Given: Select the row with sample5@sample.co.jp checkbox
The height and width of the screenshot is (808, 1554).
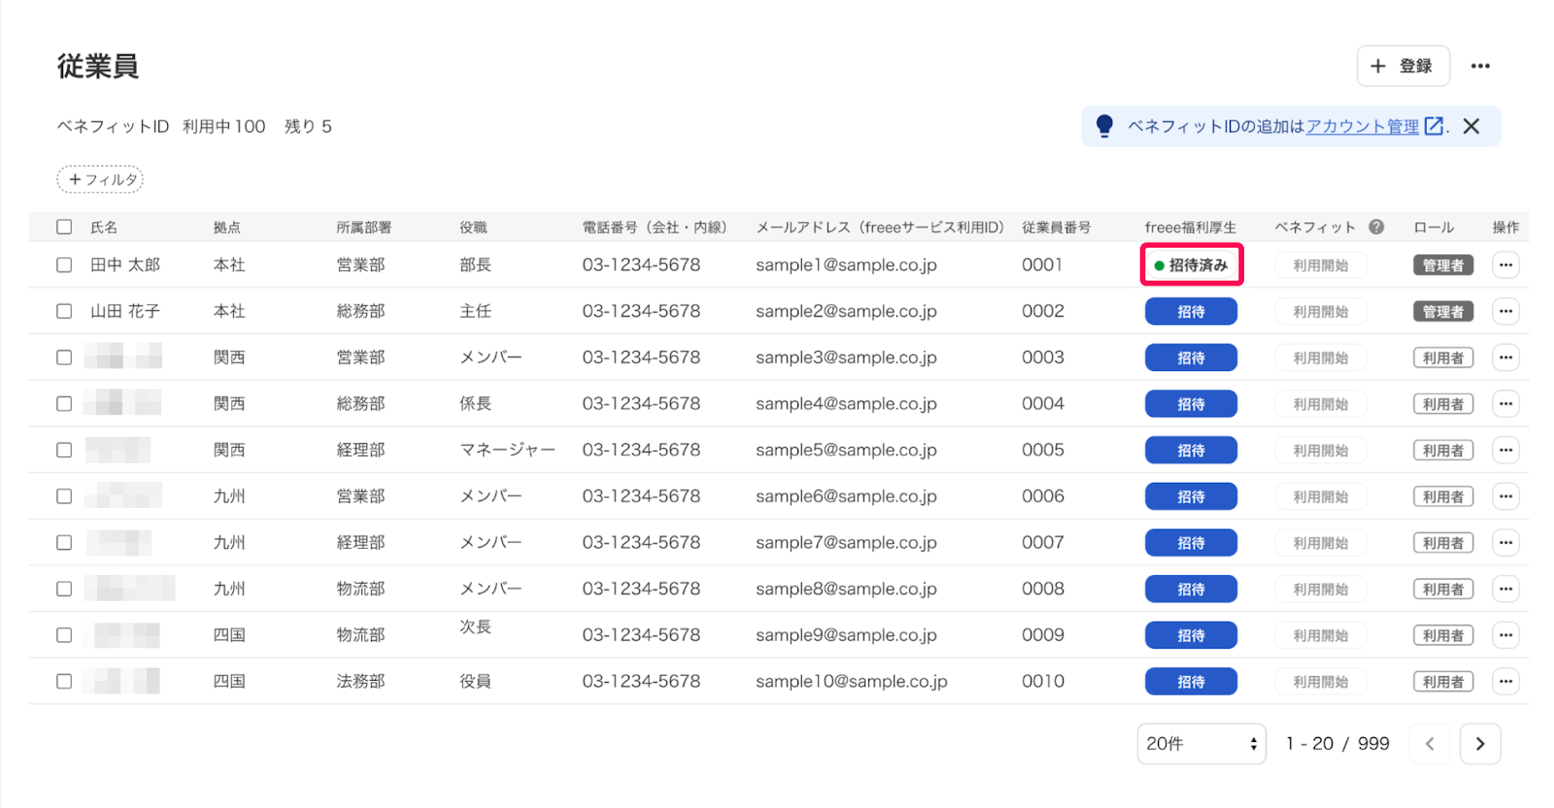Looking at the screenshot, I should coord(64,451).
